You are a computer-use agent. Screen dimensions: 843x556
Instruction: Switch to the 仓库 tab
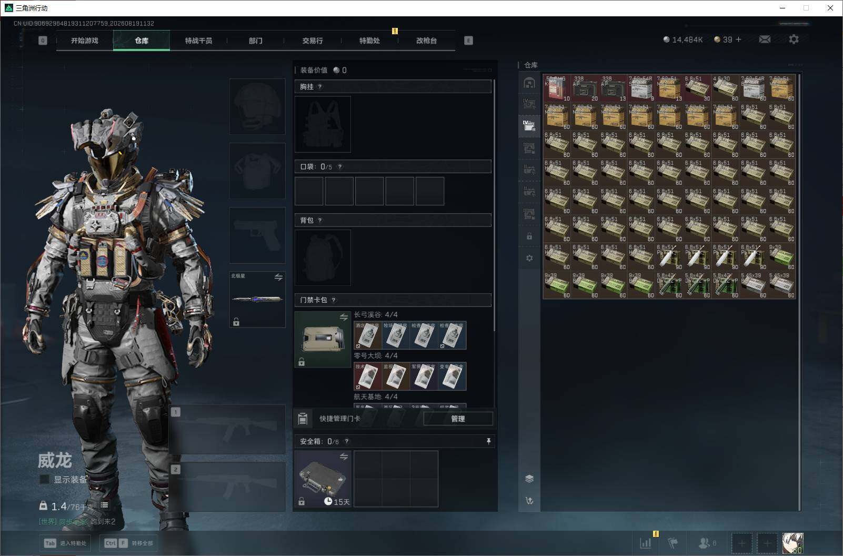tap(142, 41)
